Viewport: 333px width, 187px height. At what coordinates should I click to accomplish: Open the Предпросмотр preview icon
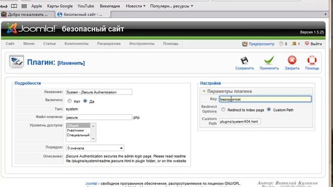tap(245, 44)
